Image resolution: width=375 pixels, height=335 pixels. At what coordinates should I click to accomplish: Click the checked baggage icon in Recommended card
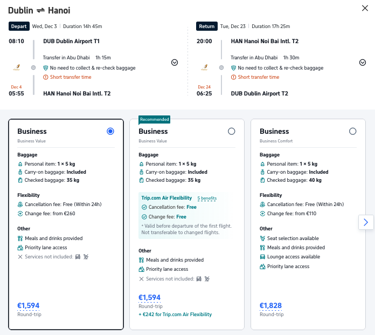pyautogui.click(x=141, y=180)
